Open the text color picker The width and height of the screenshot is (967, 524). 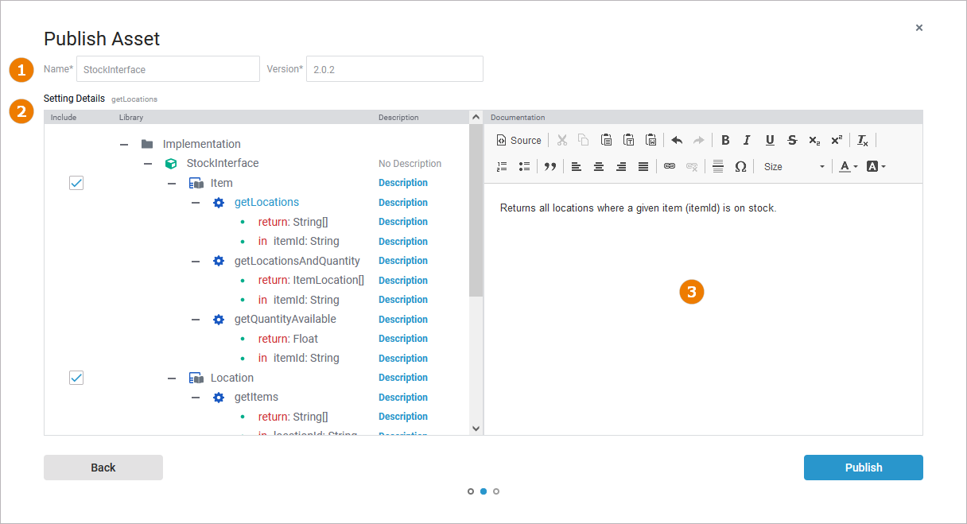[x=849, y=167]
